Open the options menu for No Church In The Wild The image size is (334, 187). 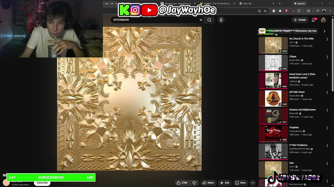(x=327, y=39)
